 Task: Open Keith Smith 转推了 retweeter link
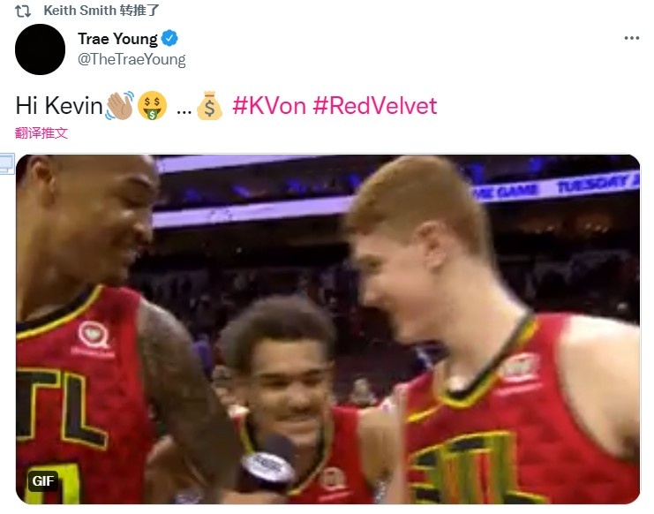pyautogui.click(x=101, y=11)
